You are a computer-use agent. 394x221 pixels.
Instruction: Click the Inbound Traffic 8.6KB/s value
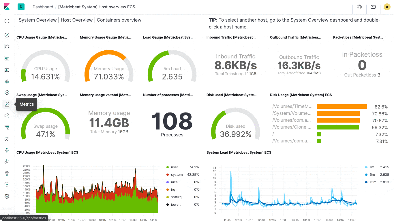236,66
